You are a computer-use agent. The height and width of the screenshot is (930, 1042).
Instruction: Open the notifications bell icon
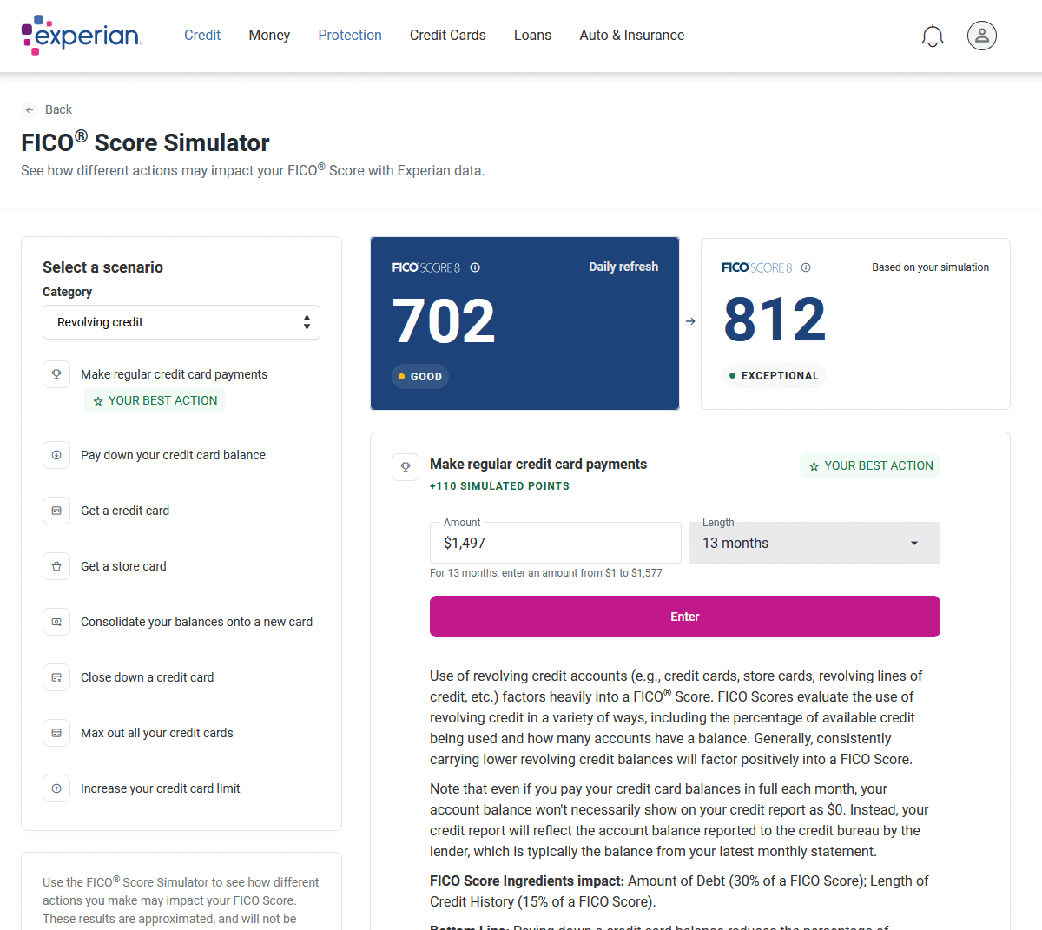pos(933,36)
